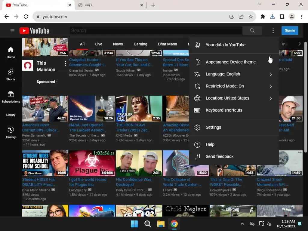Open Dhar Mann Studios channel link
Screen dimensions: 308x231
pos(36,190)
